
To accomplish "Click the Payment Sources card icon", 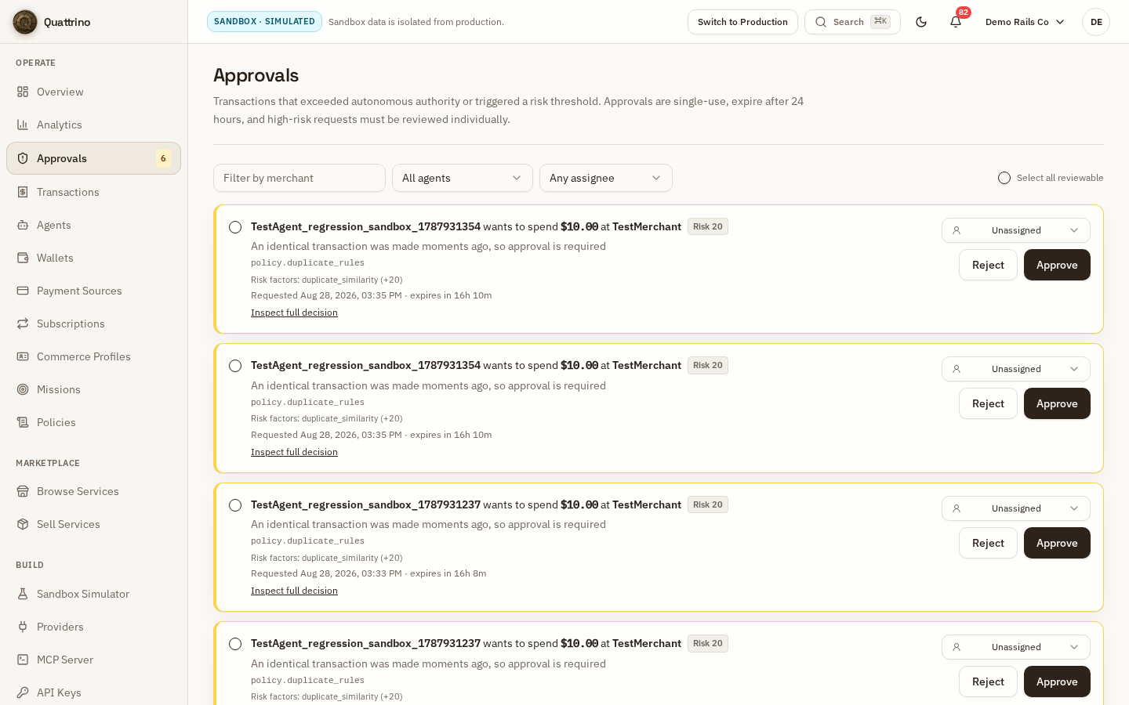I will 23,291.
